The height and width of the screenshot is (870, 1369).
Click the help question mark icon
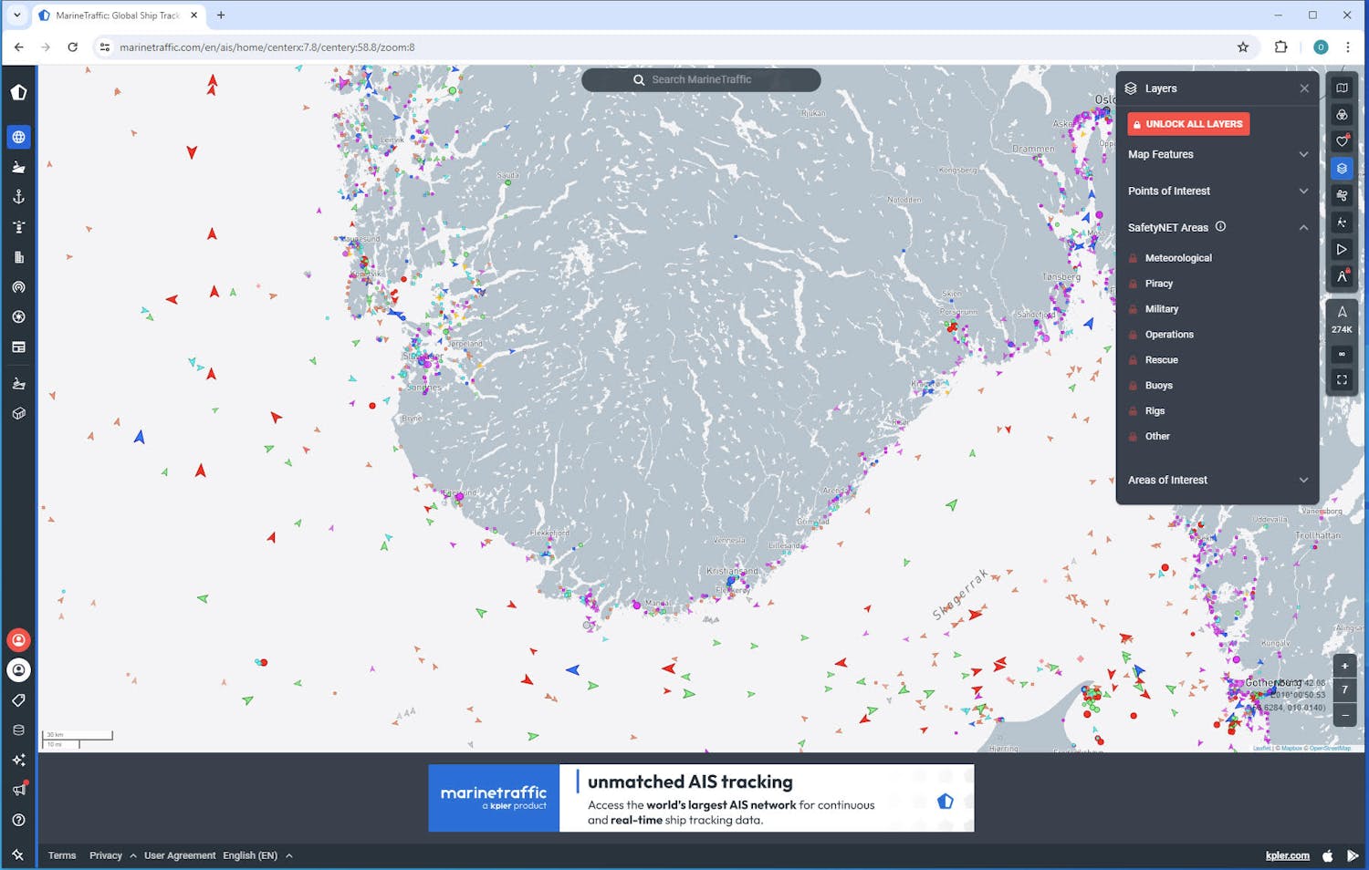(18, 820)
